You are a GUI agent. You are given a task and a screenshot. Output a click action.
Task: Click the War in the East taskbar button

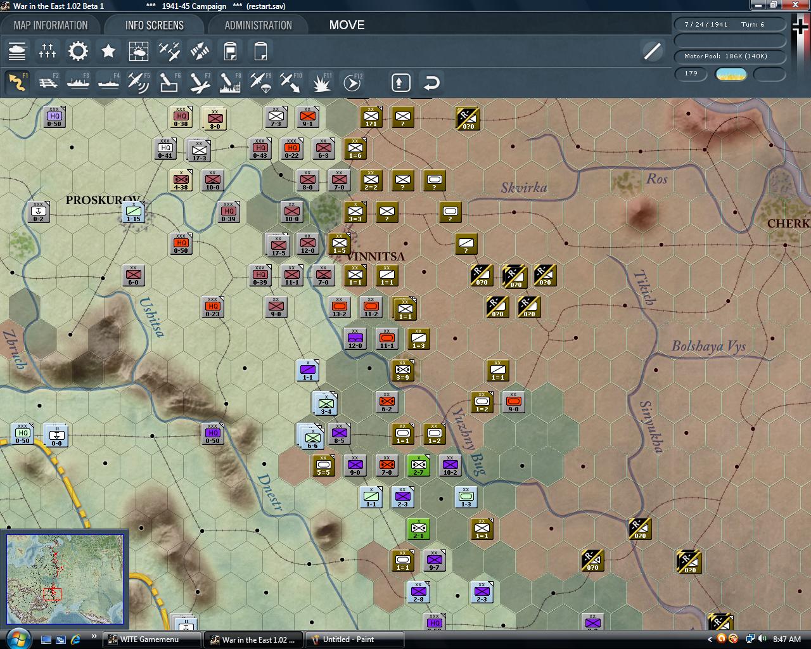click(253, 639)
